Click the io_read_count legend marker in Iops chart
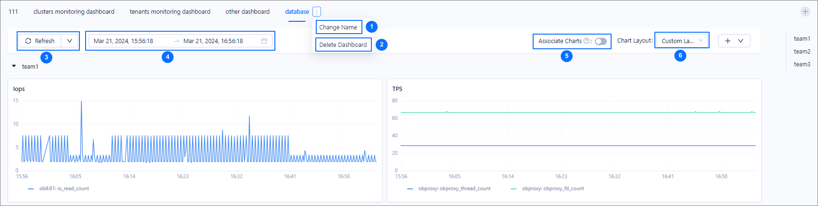The height and width of the screenshot is (206, 818). point(31,189)
